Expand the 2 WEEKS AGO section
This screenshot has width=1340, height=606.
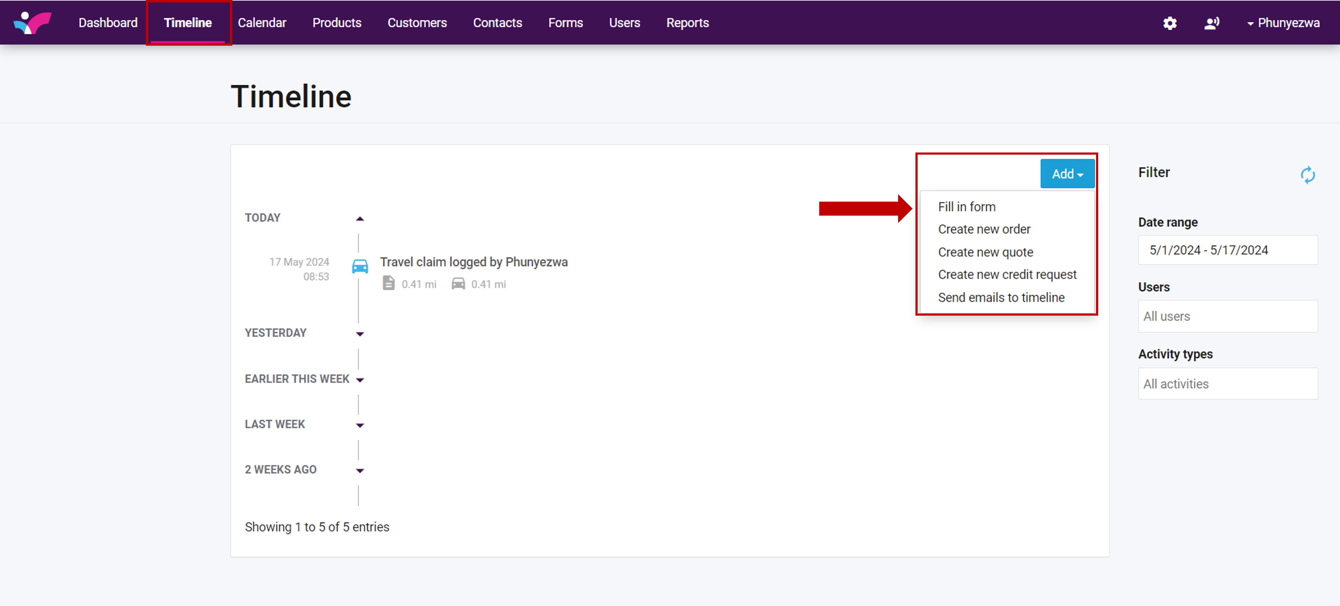coord(359,470)
